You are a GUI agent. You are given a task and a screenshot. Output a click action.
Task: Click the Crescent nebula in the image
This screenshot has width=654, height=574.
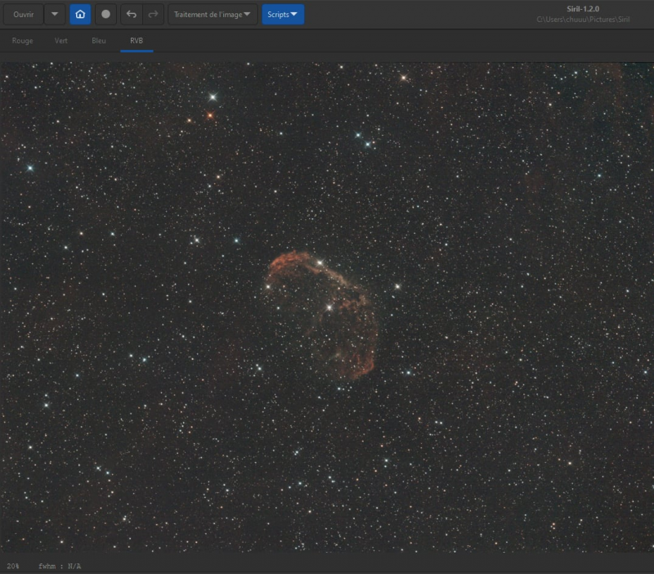pyautogui.click(x=322, y=314)
